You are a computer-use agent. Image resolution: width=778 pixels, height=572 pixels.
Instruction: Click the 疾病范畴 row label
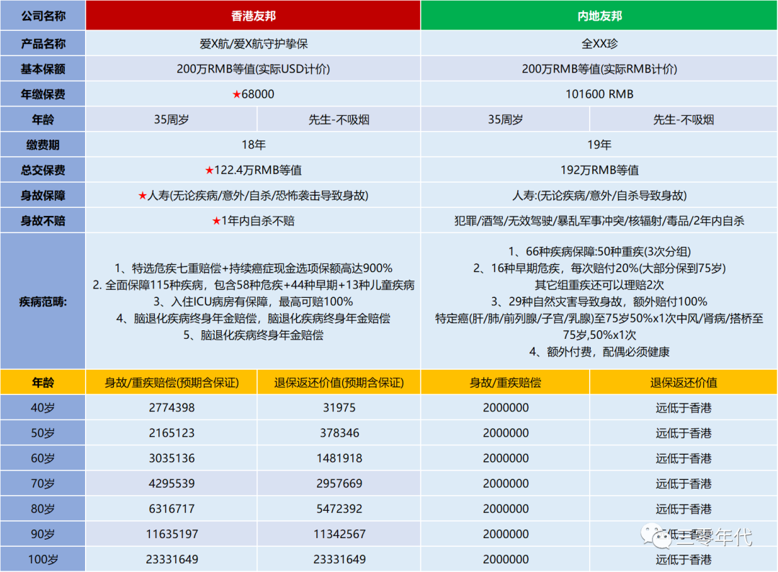pyautogui.click(x=43, y=301)
